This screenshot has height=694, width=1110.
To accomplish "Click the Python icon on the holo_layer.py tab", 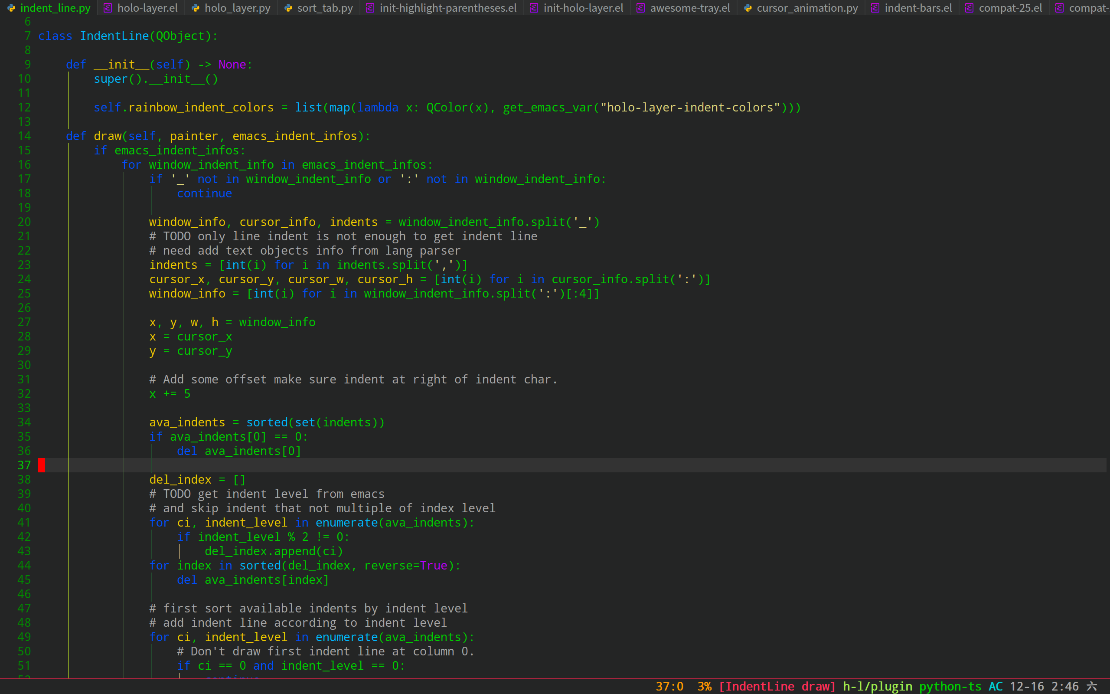I will 196,8.
